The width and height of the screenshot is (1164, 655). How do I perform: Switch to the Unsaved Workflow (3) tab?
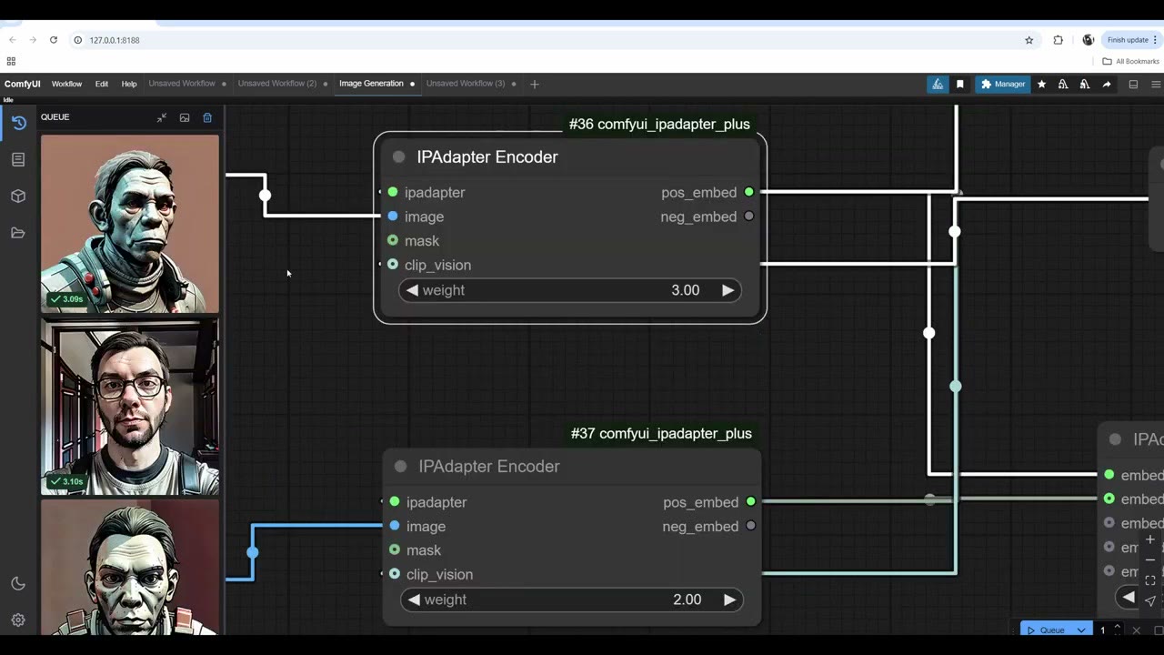tap(466, 84)
